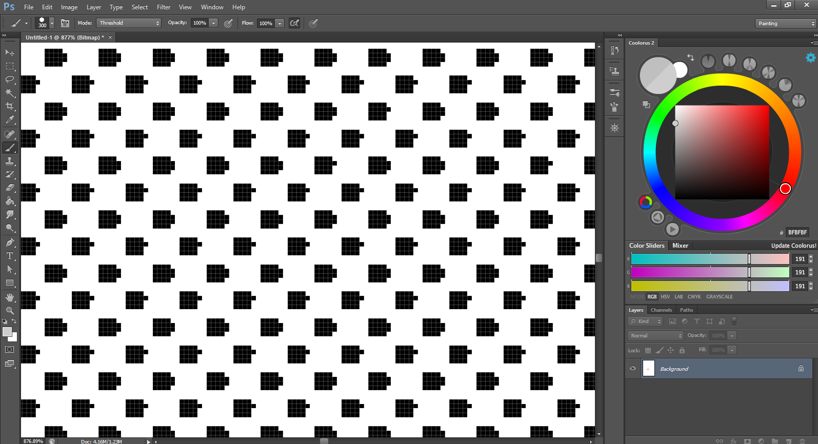This screenshot has height=444, width=818.
Task: Open the options bar Opacity slider dropdown
Action: [x=214, y=23]
